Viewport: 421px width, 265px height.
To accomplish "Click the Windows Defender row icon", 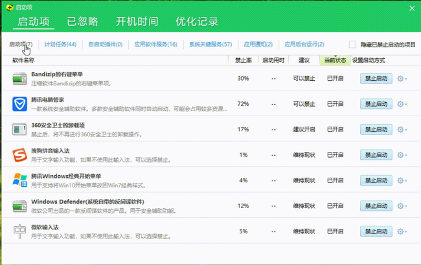I will point(20,206).
